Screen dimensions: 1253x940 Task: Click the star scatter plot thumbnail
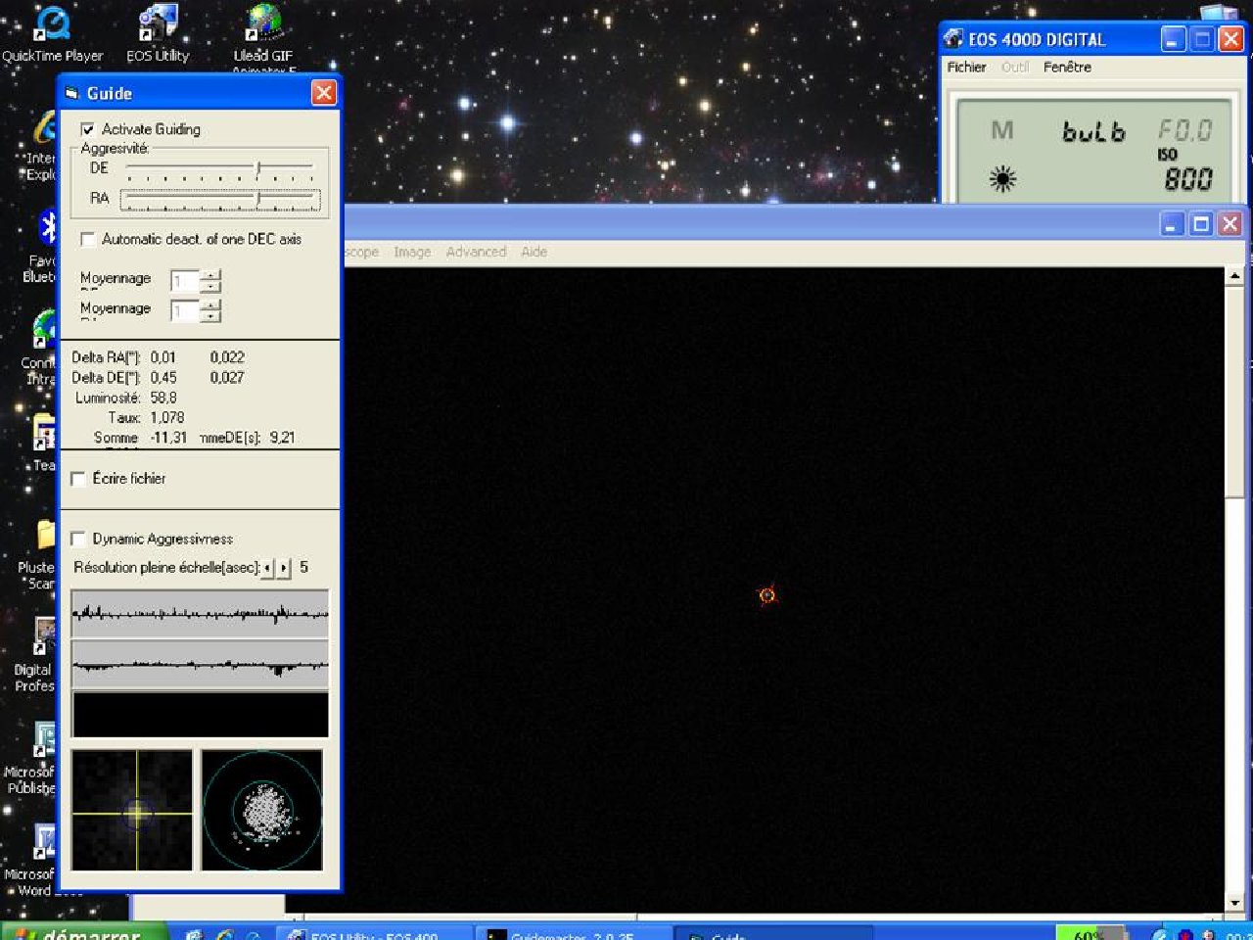(262, 811)
